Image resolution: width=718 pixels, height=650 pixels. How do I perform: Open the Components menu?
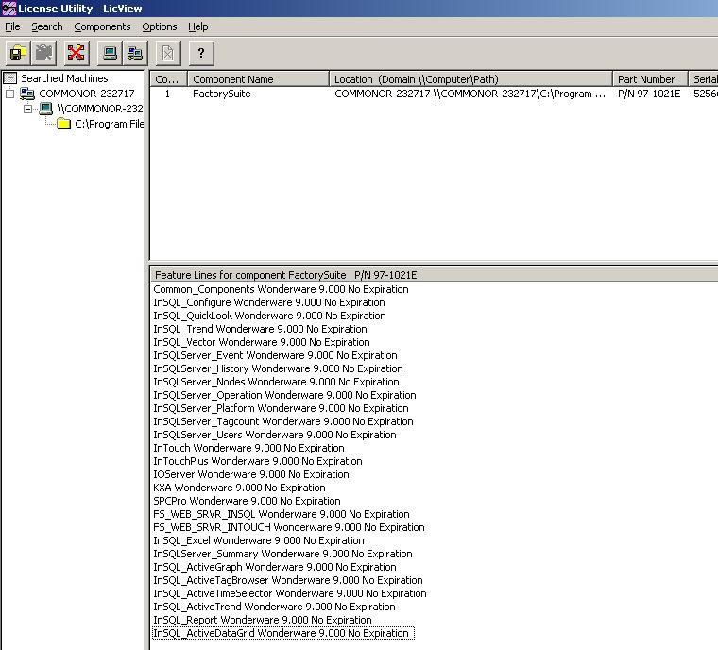102,26
